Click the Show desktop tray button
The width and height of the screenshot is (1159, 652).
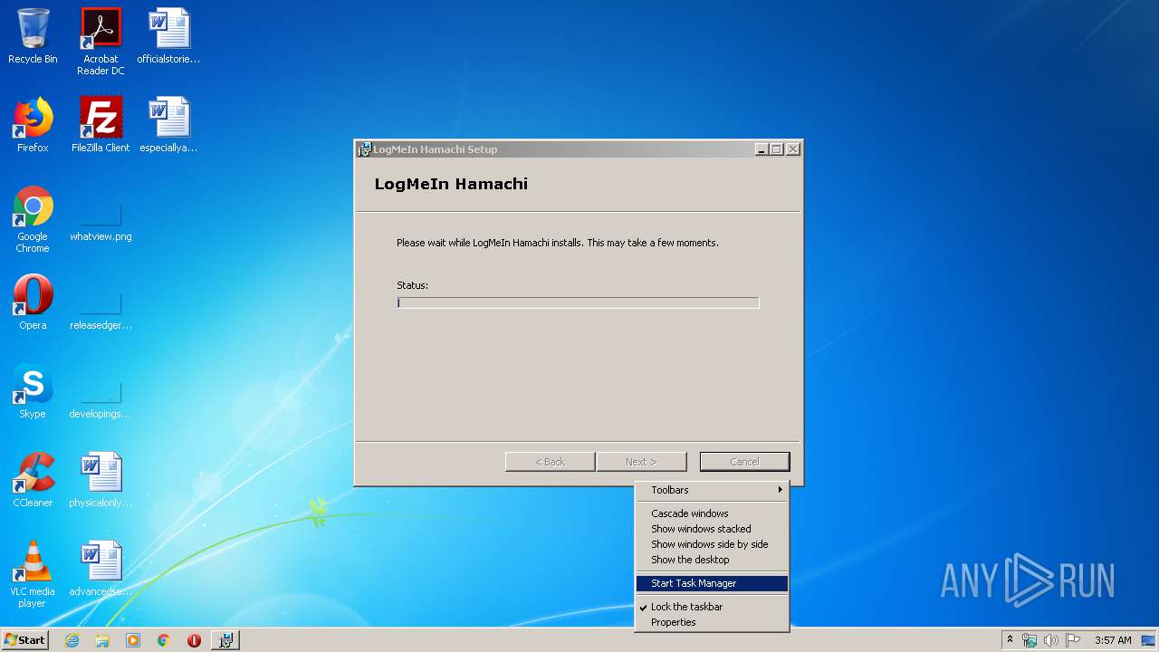[x=1150, y=640]
